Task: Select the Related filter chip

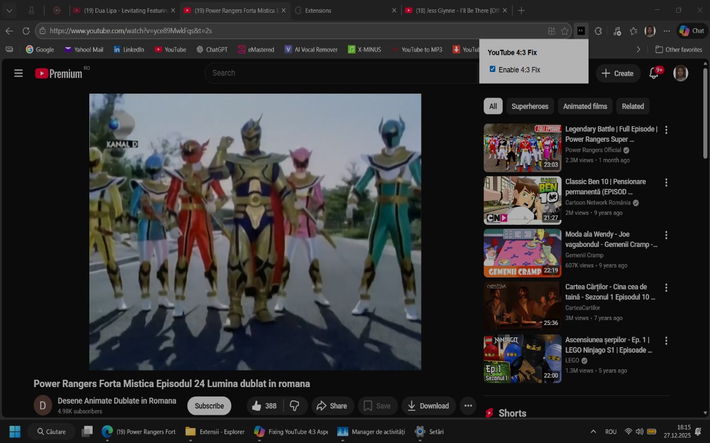Action: click(633, 106)
